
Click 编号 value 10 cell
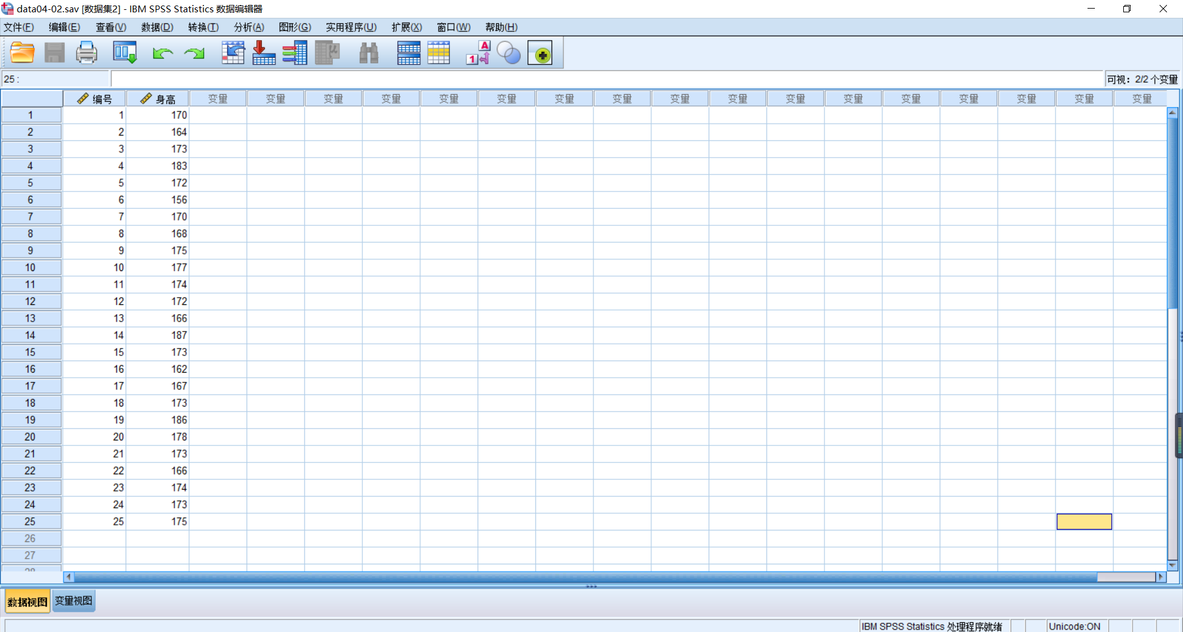coord(95,268)
